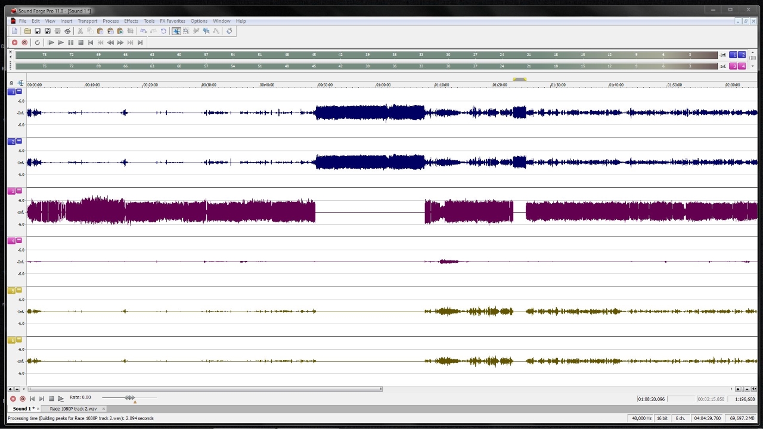Open a file with the folder icon
763x429 pixels.
click(x=27, y=31)
